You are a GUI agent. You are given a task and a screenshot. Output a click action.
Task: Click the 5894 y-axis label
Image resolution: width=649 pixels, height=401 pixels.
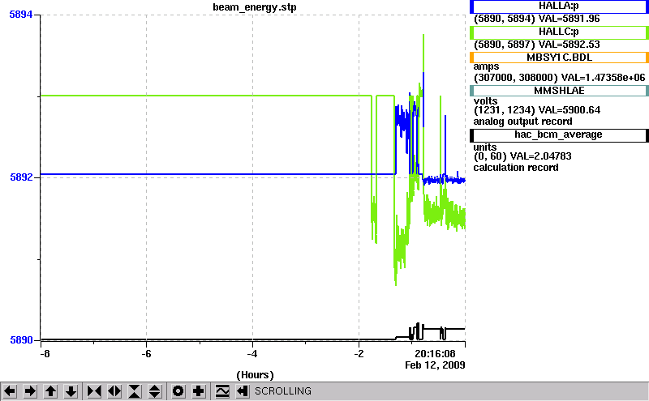click(21, 15)
